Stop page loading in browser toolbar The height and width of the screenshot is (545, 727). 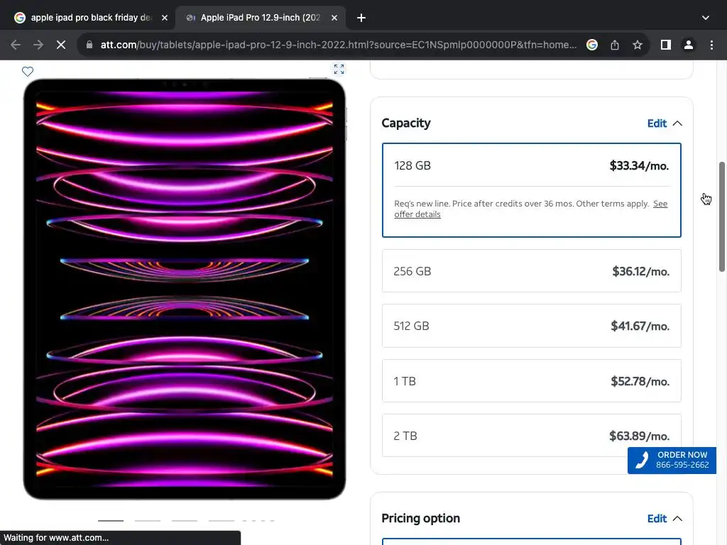[61, 45]
